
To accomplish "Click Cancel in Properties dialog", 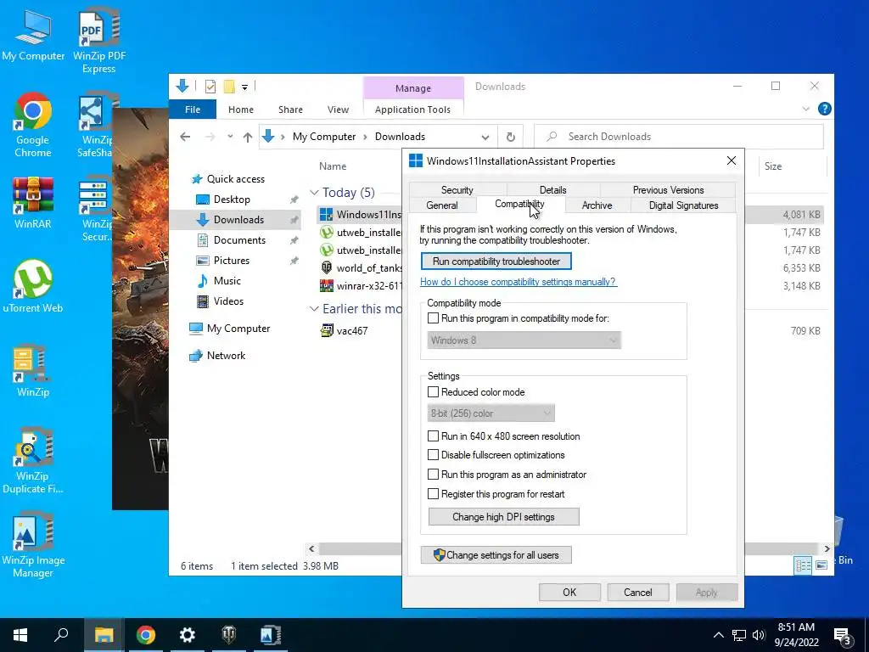I will (638, 592).
